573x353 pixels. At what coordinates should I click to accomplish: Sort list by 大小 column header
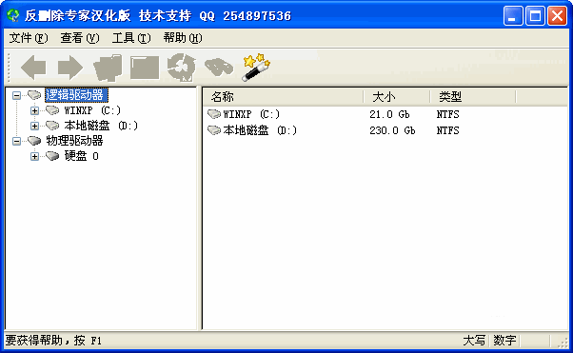coord(397,97)
